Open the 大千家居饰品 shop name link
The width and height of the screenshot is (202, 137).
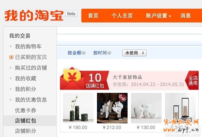(x=127, y=77)
